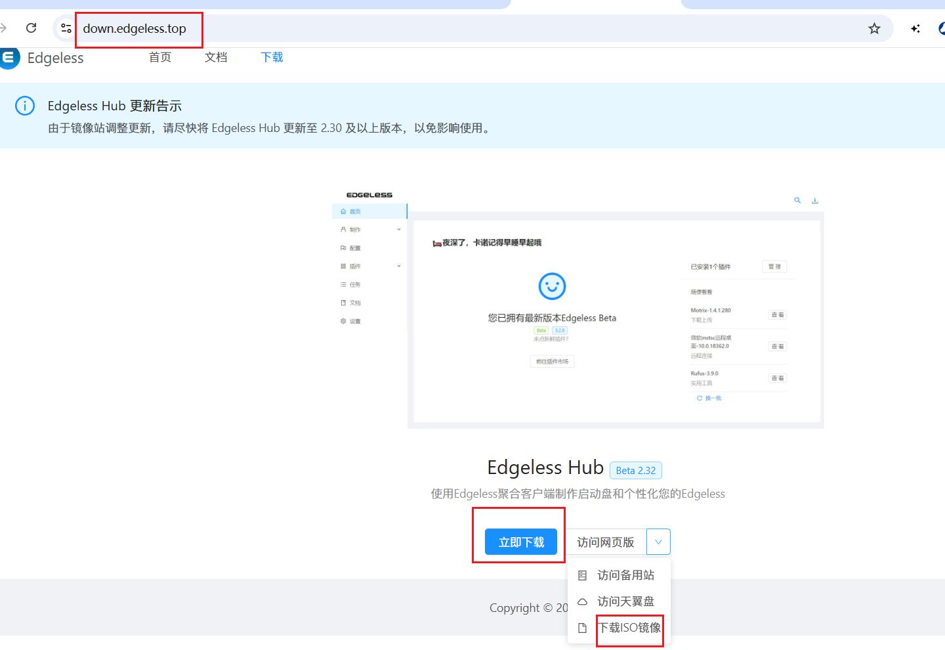Bookmark this page with the star icon
The image size is (945, 650).
click(x=874, y=28)
